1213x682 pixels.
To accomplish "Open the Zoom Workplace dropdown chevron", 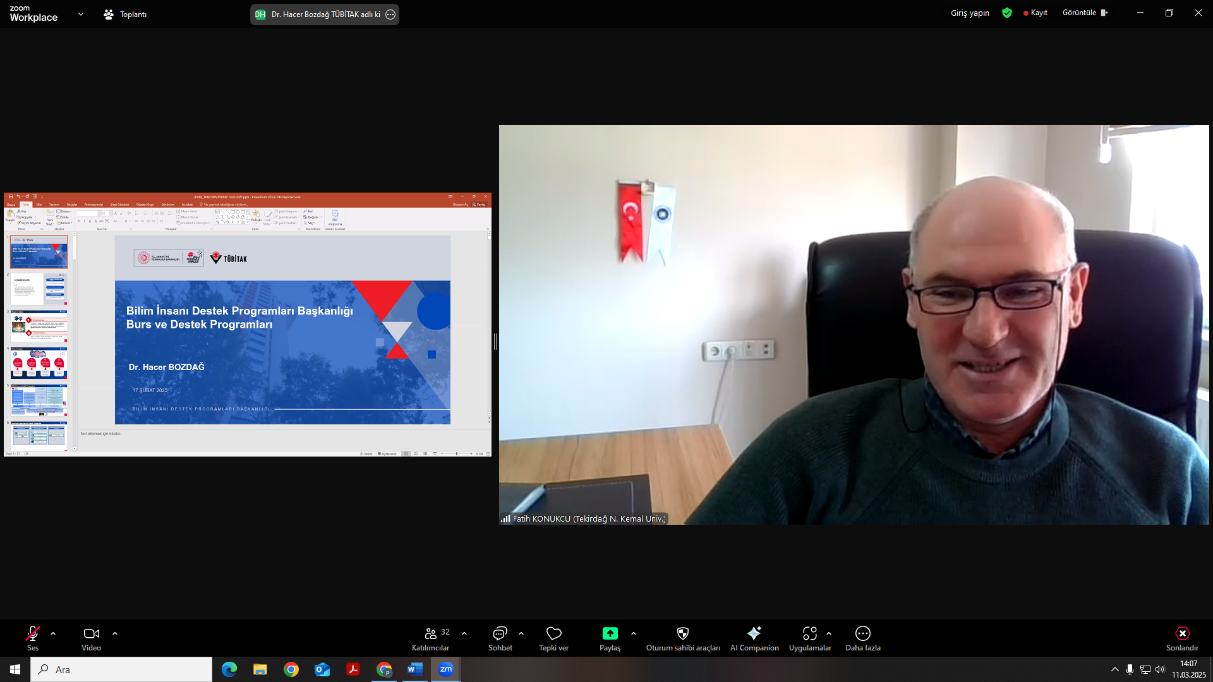I will (x=81, y=14).
